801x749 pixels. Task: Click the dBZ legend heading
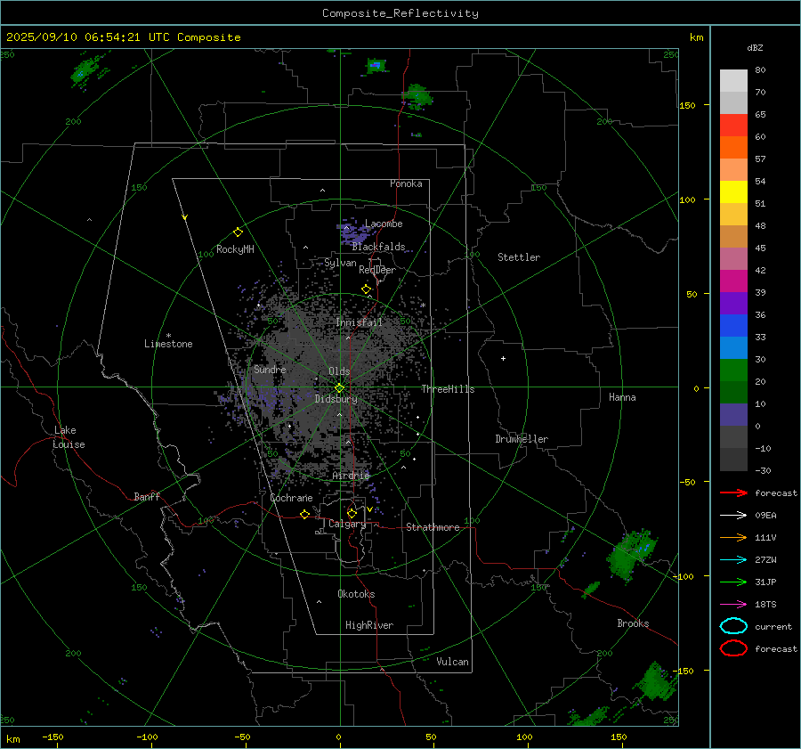pyautogui.click(x=755, y=47)
